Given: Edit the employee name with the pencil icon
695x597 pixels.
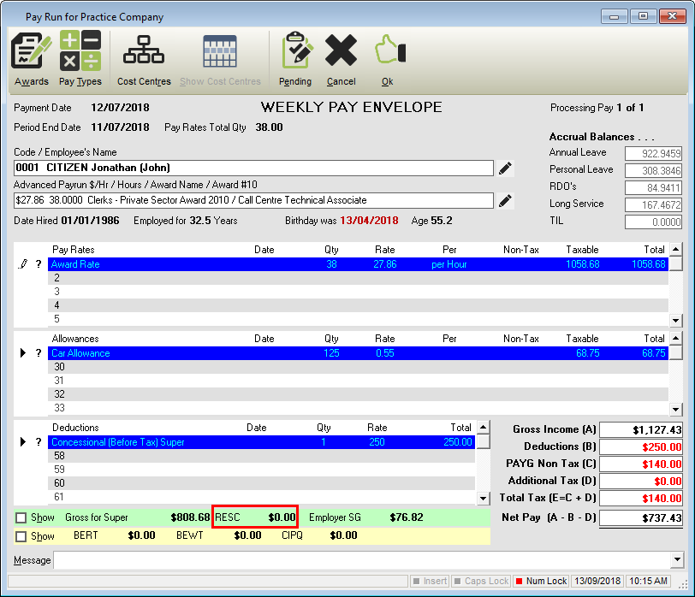Looking at the screenshot, I should 505,168.
